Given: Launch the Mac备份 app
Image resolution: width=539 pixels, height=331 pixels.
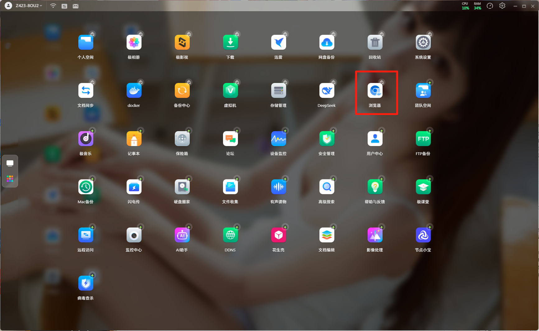Looking at the screenshot, I should 86,187.
